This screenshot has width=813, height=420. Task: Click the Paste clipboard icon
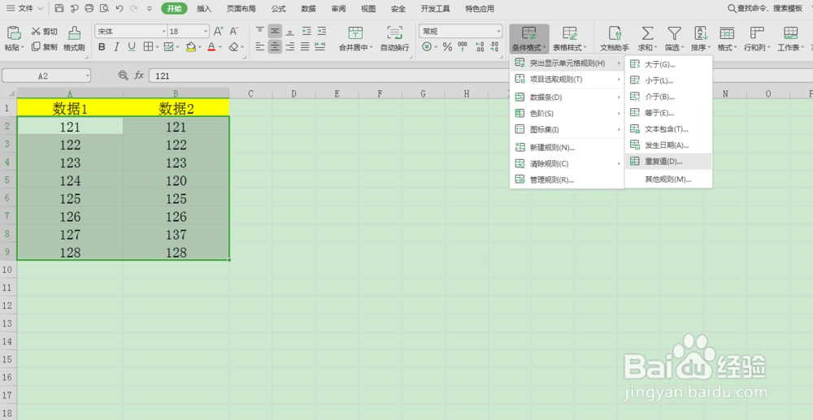tap(14, 33)
